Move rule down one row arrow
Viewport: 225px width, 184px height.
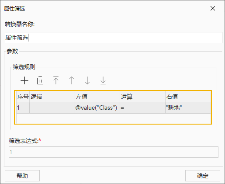[87, 80]
